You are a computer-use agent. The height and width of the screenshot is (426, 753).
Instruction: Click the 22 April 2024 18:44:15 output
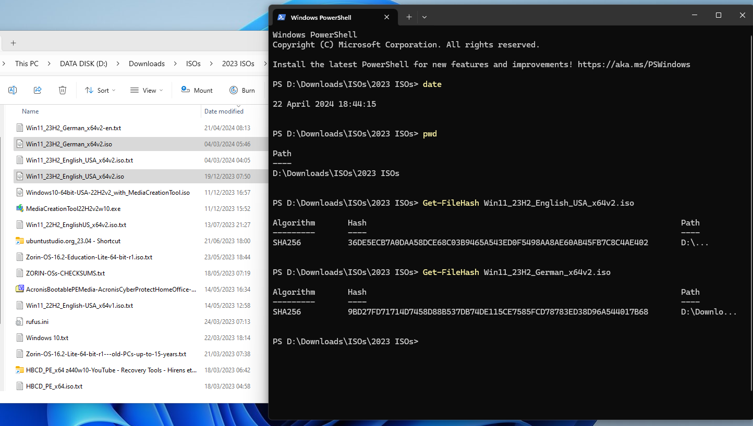coord(324,104)
